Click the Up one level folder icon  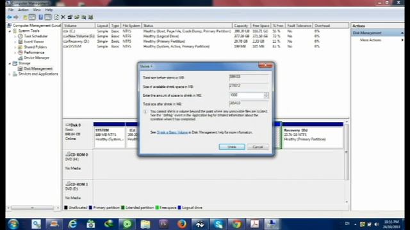pyautogui.click(x=25, y=17)
